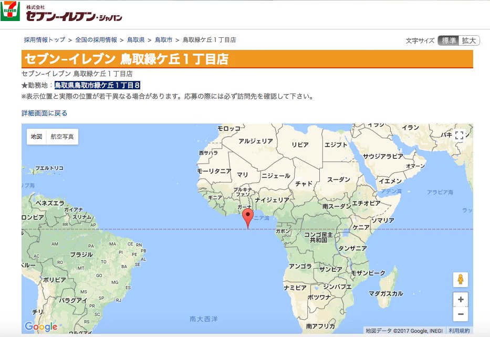This screenshot has width=490, height=337.
Task: Click 鳥取緑ケ丘1丁目店 breadcrumb text
Action: [x=210, y=40]
